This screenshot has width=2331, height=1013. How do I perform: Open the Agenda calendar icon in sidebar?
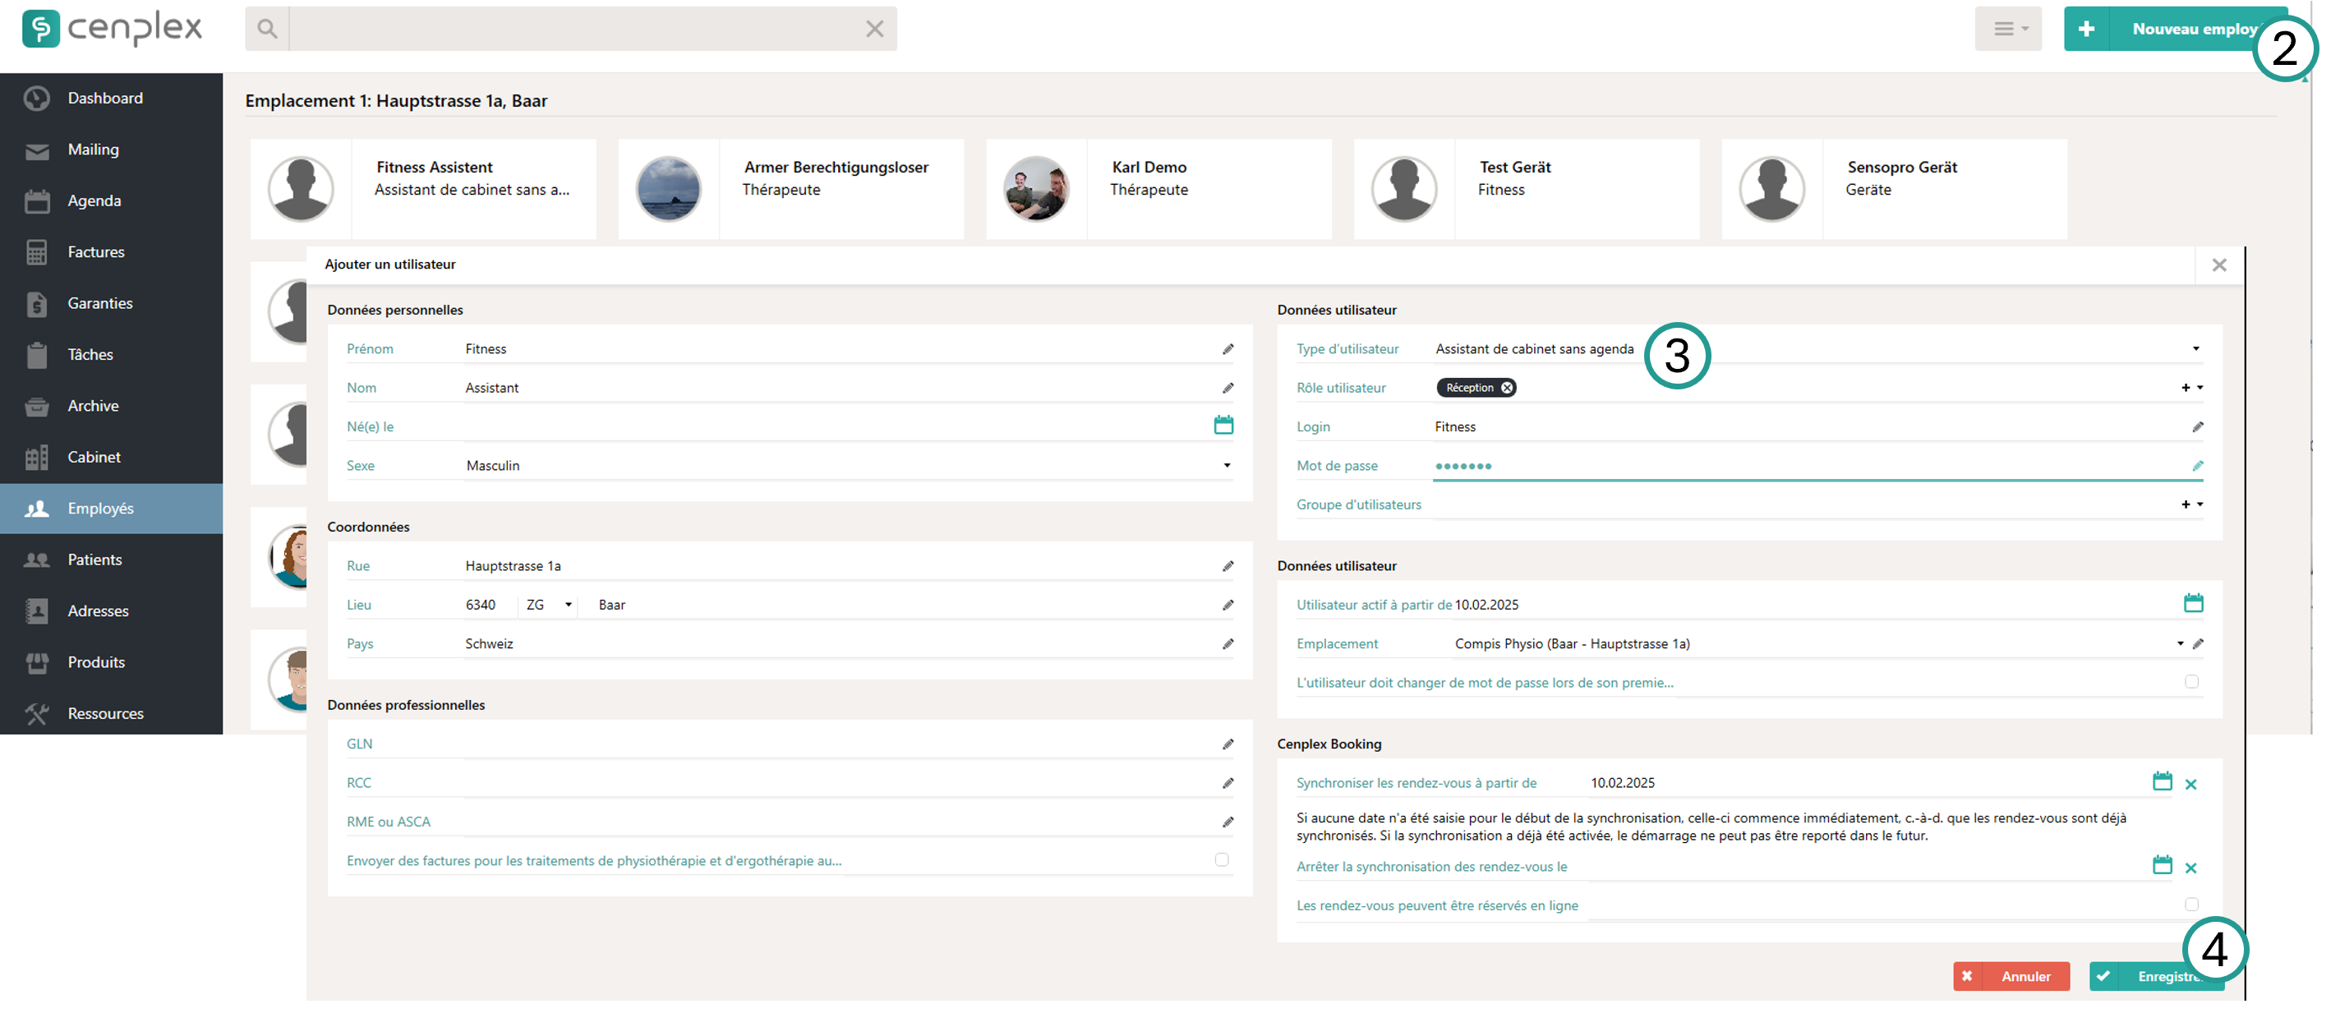tap(38, 200)
